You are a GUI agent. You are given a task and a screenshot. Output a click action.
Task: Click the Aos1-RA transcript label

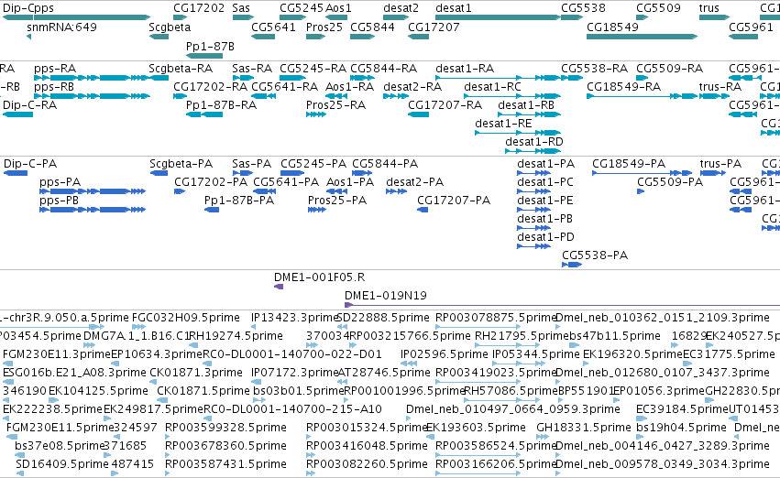click(350, 87)
